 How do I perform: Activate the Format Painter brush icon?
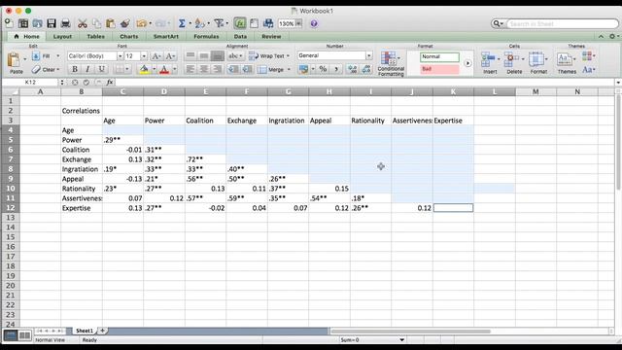[125, 23]
